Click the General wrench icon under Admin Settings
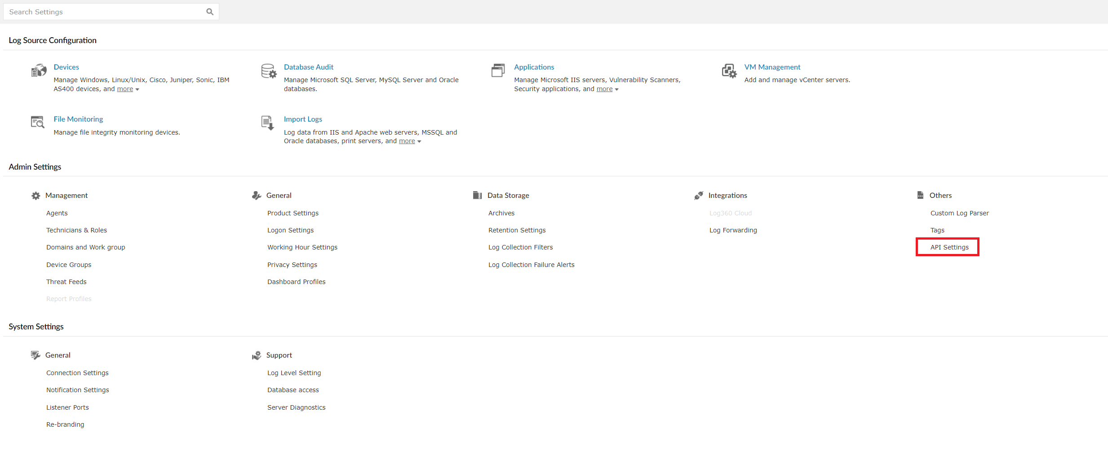This screenshot has width=1108, height=468. click(x=257, y=195)
